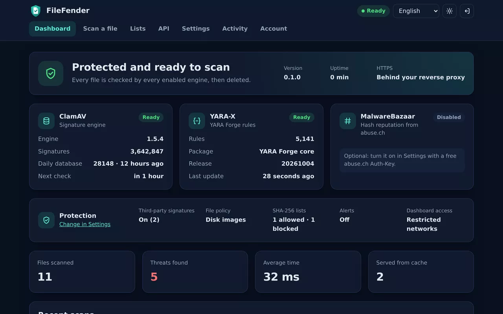The width and height of the screenshot is (503, 314).
Task: Click the YARA-X Ready badge
Action: coord(302,117)
